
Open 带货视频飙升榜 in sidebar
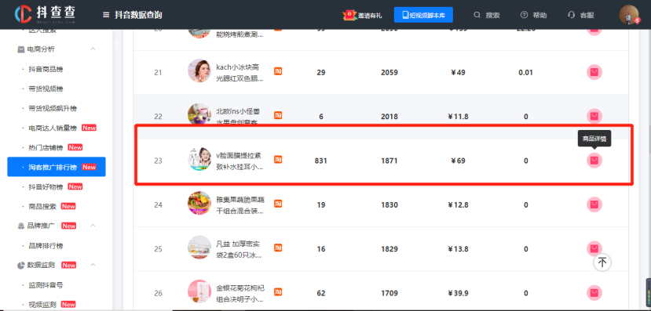click(53, 108)
